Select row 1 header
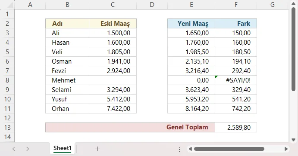Image resolution: width=298 pixels, height=156 pixels. pyautogui.click(x=7, y=14)
